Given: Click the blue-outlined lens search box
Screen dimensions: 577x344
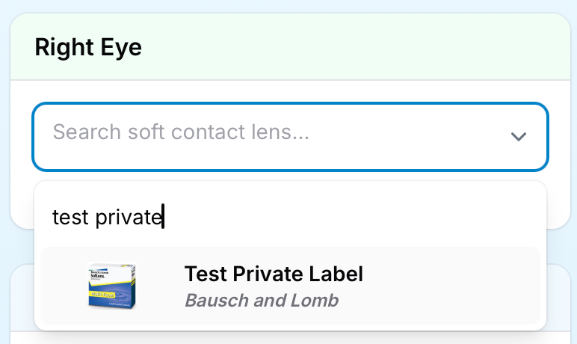Looking at the screenshot, I should 290,136.
